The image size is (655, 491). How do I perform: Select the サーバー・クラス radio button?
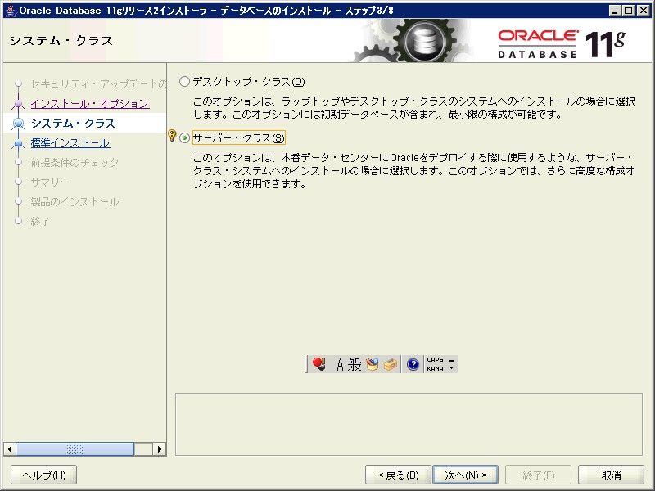[x=184, y=138]
